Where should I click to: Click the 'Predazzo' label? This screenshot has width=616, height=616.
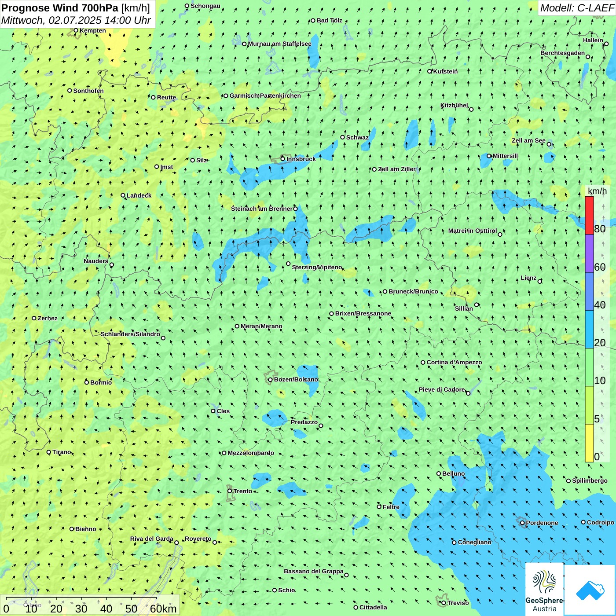[304, 422]
